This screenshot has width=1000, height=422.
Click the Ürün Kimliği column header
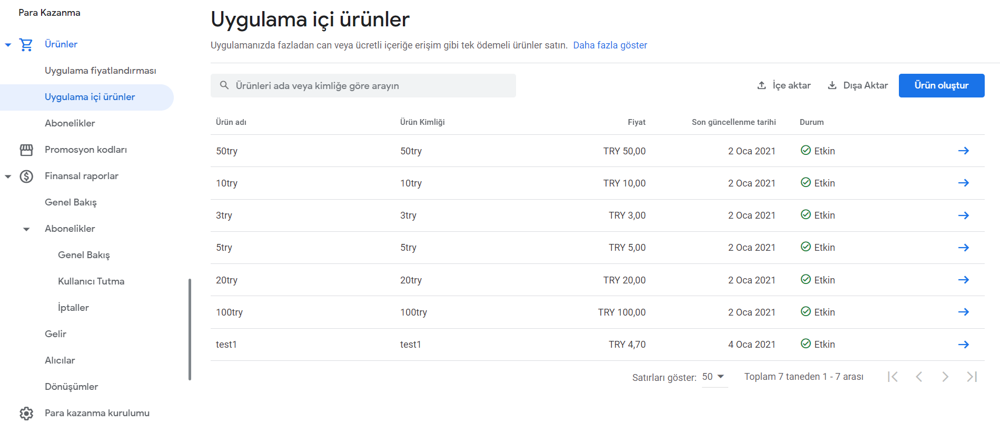422,122
